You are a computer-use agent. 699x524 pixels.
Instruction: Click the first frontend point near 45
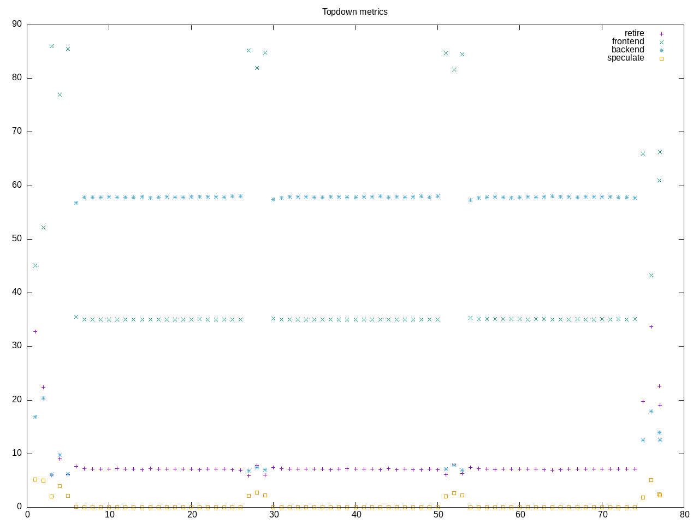coord(35,266)
